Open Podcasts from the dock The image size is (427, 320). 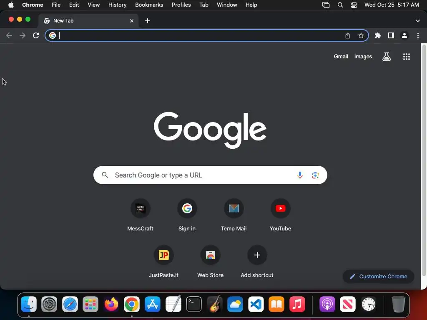click(327, 304)
